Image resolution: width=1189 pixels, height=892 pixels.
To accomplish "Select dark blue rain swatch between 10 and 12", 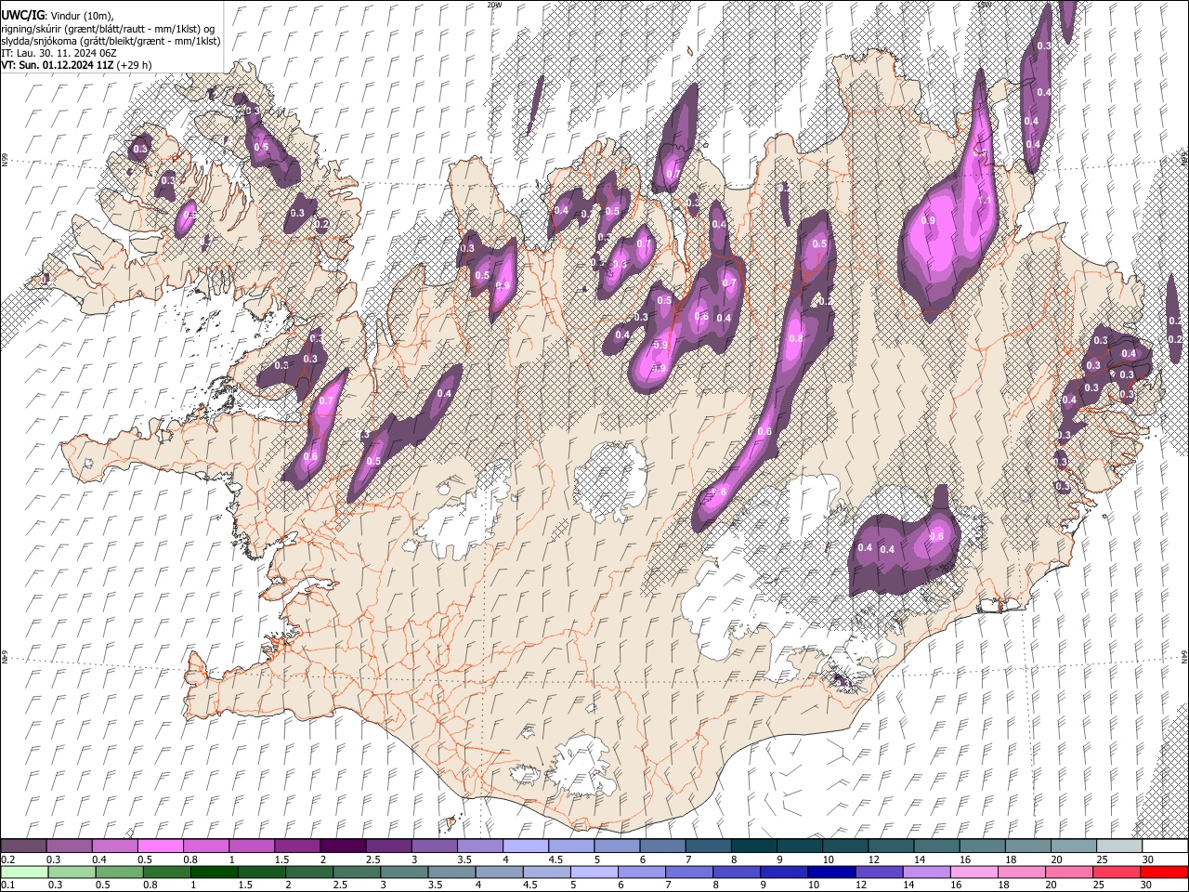I will point(830,872).
